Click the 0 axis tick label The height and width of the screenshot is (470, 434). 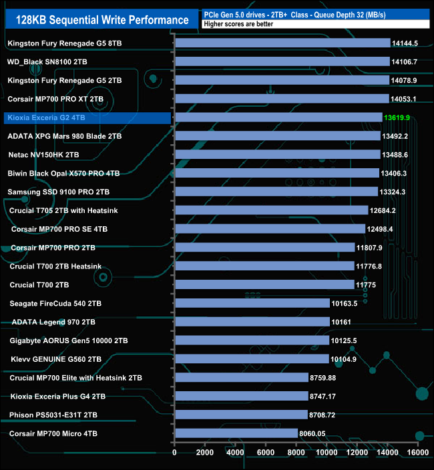[x=174, y=453]
